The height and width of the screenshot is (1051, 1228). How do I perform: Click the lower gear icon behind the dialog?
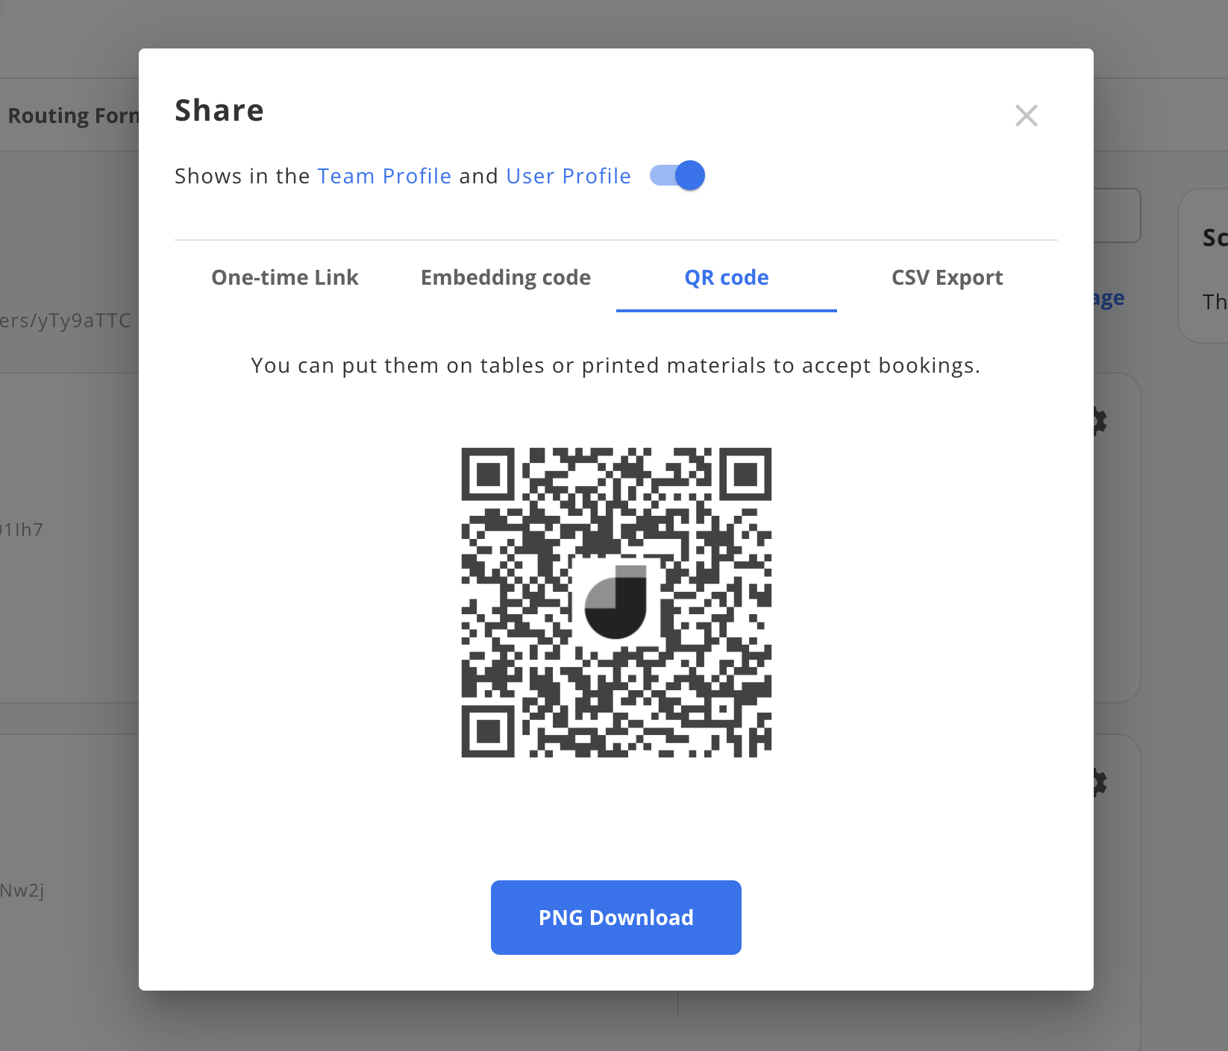point(1100,783)
